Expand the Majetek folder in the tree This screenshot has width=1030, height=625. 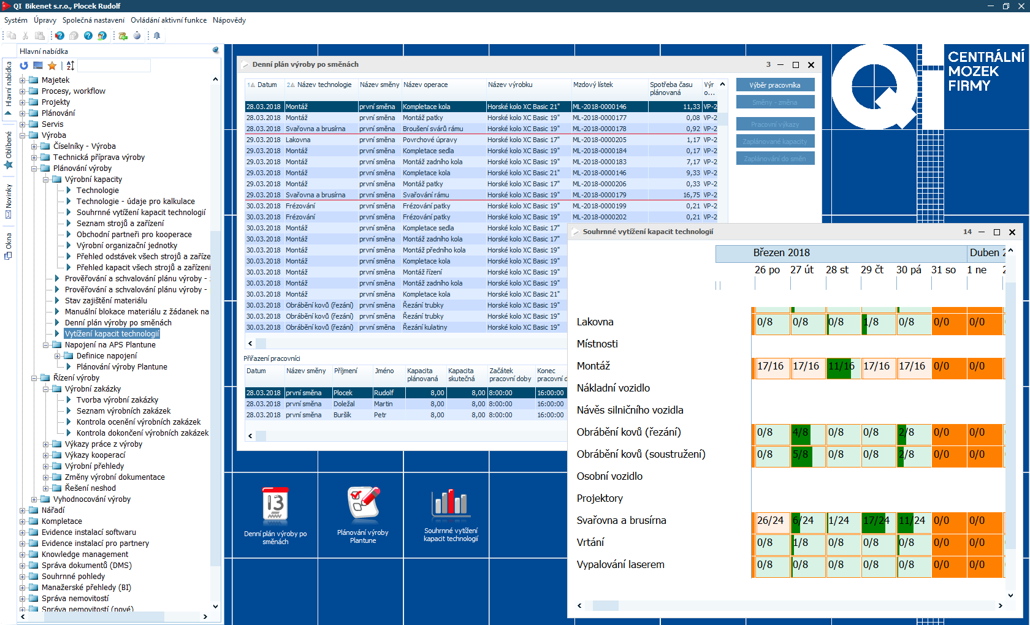23,80
